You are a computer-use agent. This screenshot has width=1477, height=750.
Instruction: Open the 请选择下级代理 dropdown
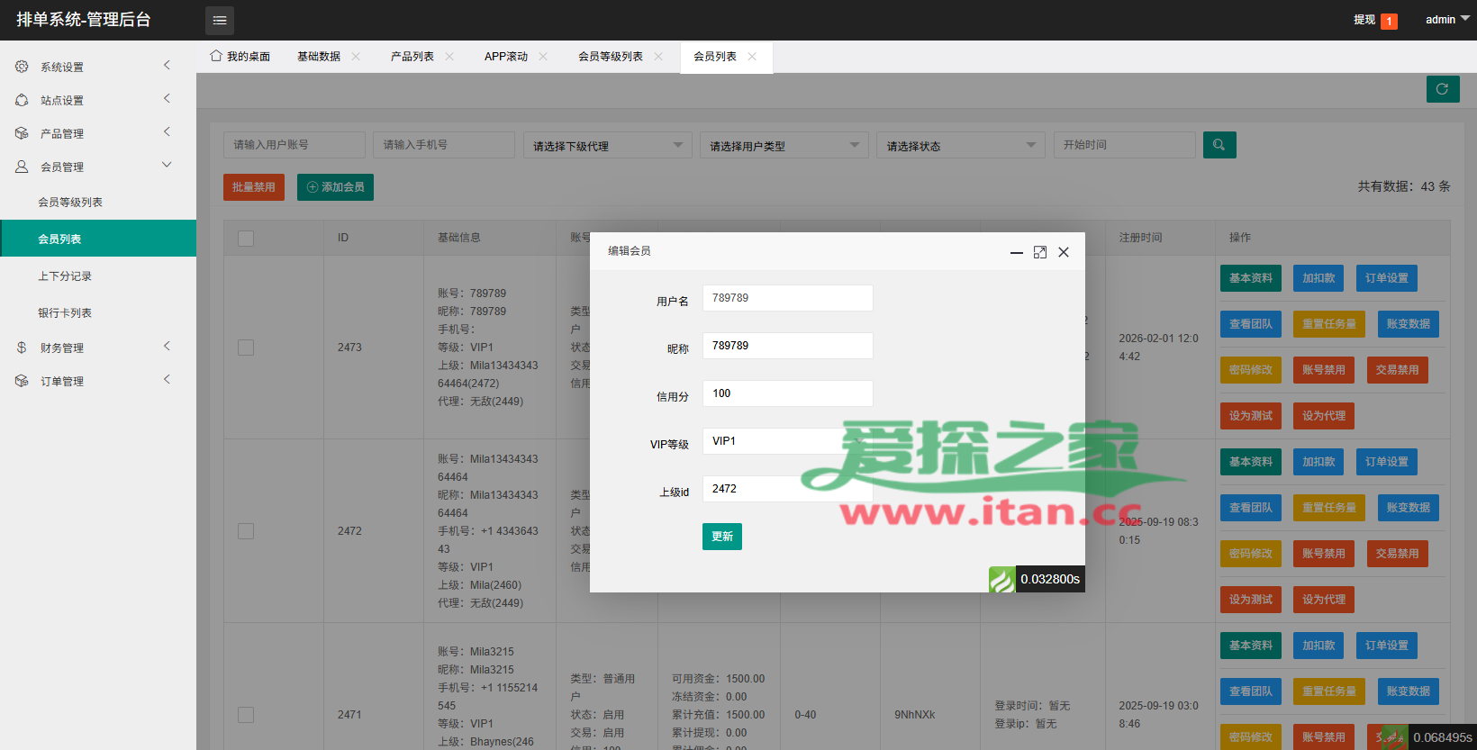coord(607,146)
